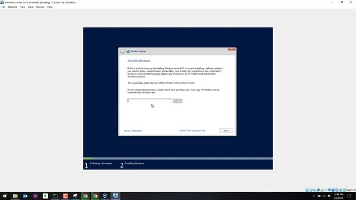Open the purple taskbar app icon
This screenshot has height=200, width=356.
pyautogui.click(x=35, y=196)
